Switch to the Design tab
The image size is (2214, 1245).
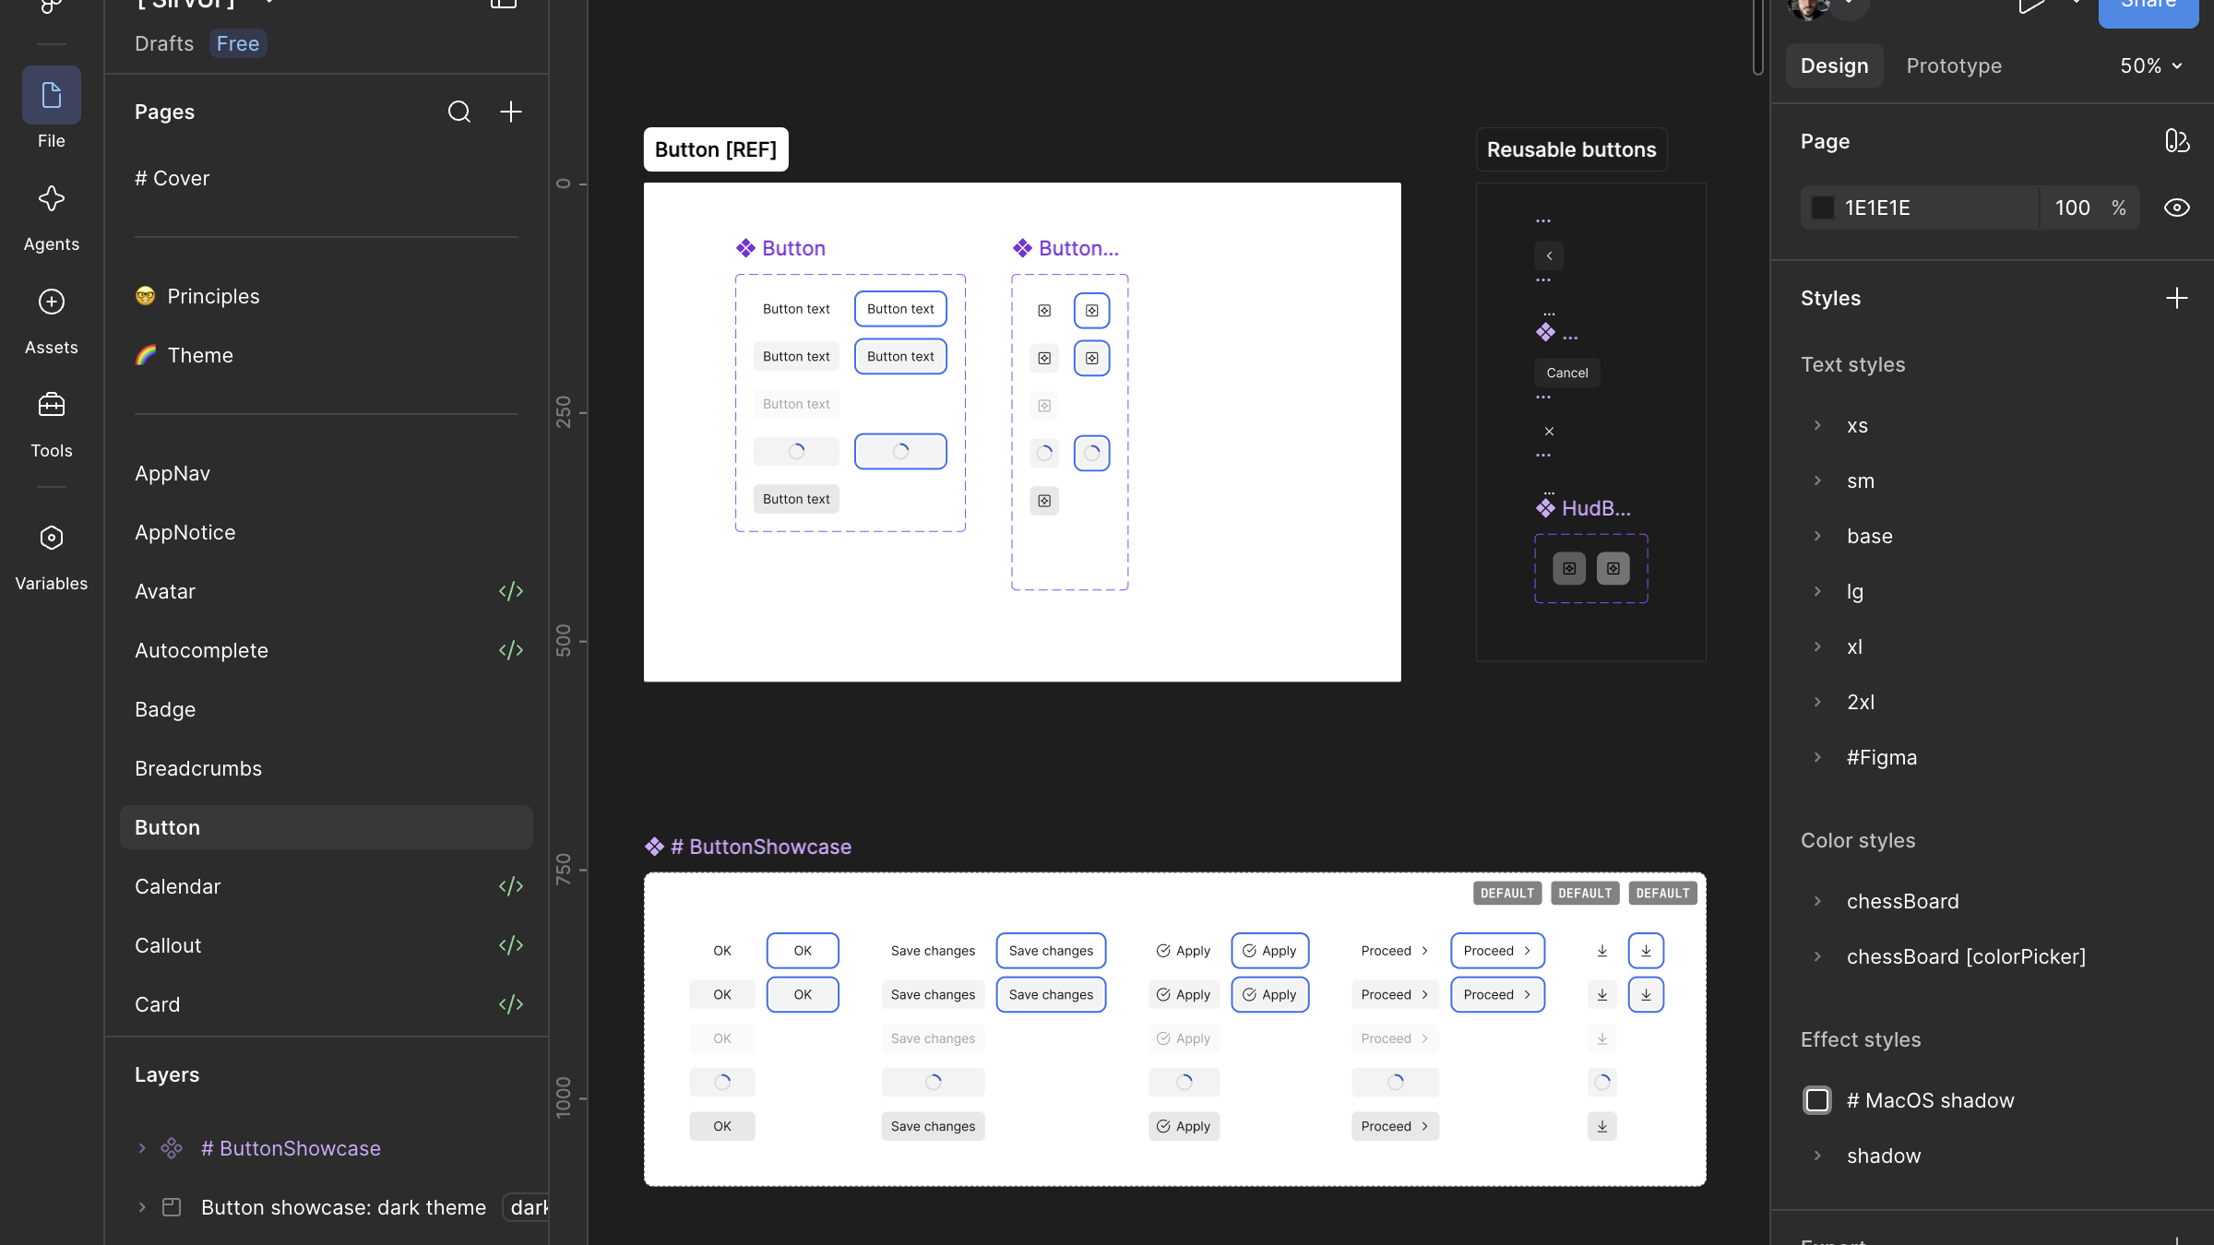click(x=1834, y=65)
